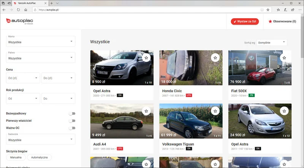Show tabs you've set aside icon
This screenshot has height=168, width=304.
tap(3, 3)
